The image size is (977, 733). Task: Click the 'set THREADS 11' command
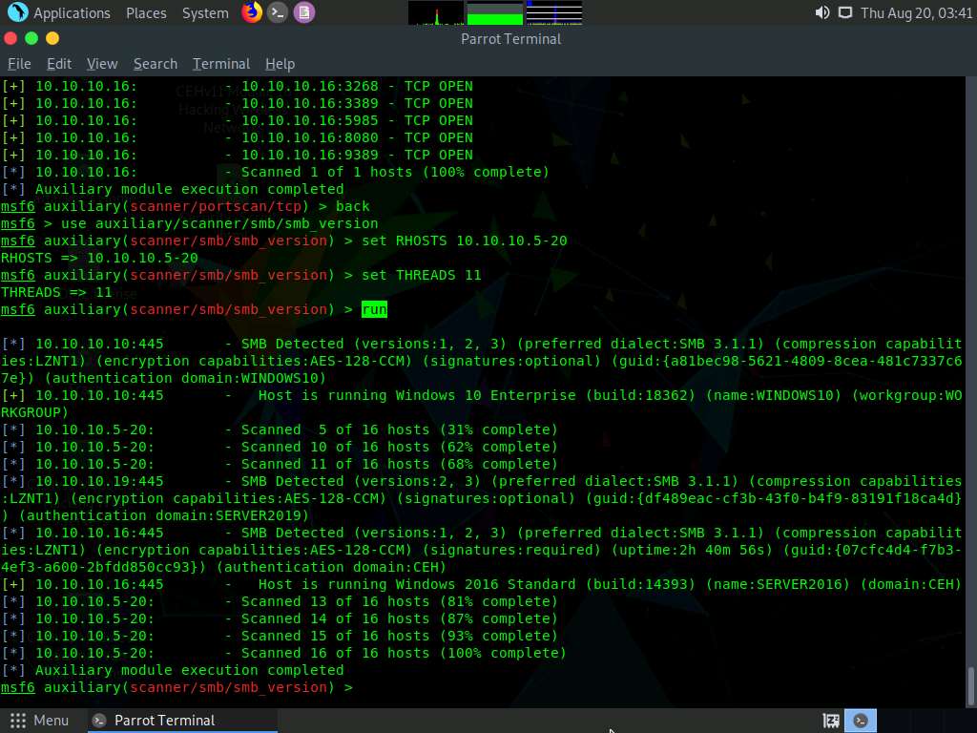coord(421,275)
